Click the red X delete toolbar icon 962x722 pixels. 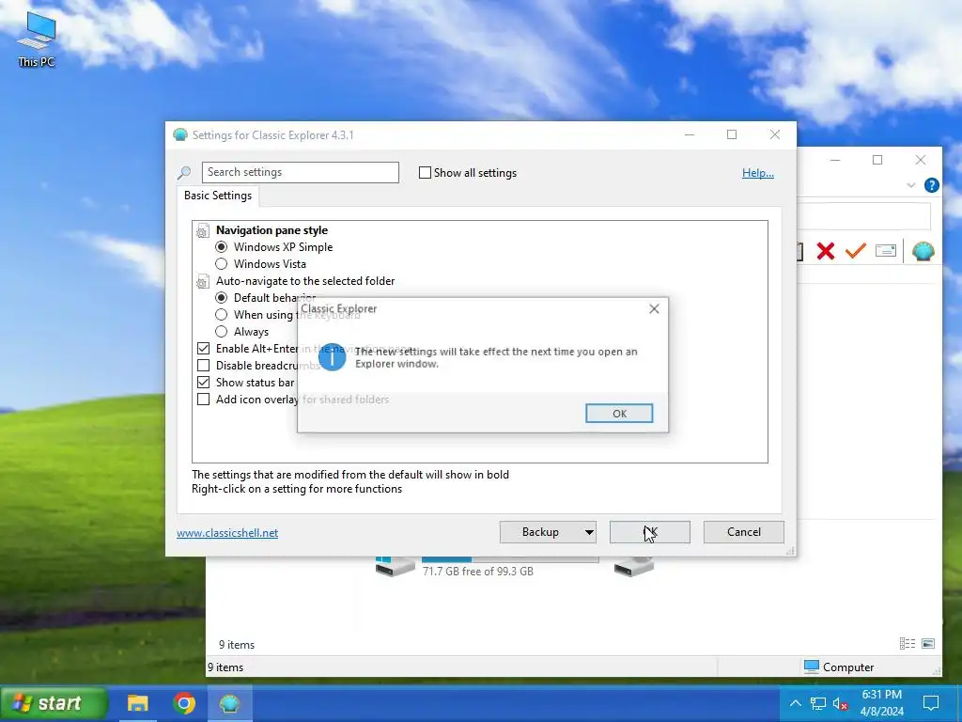(x=825, y=250)
